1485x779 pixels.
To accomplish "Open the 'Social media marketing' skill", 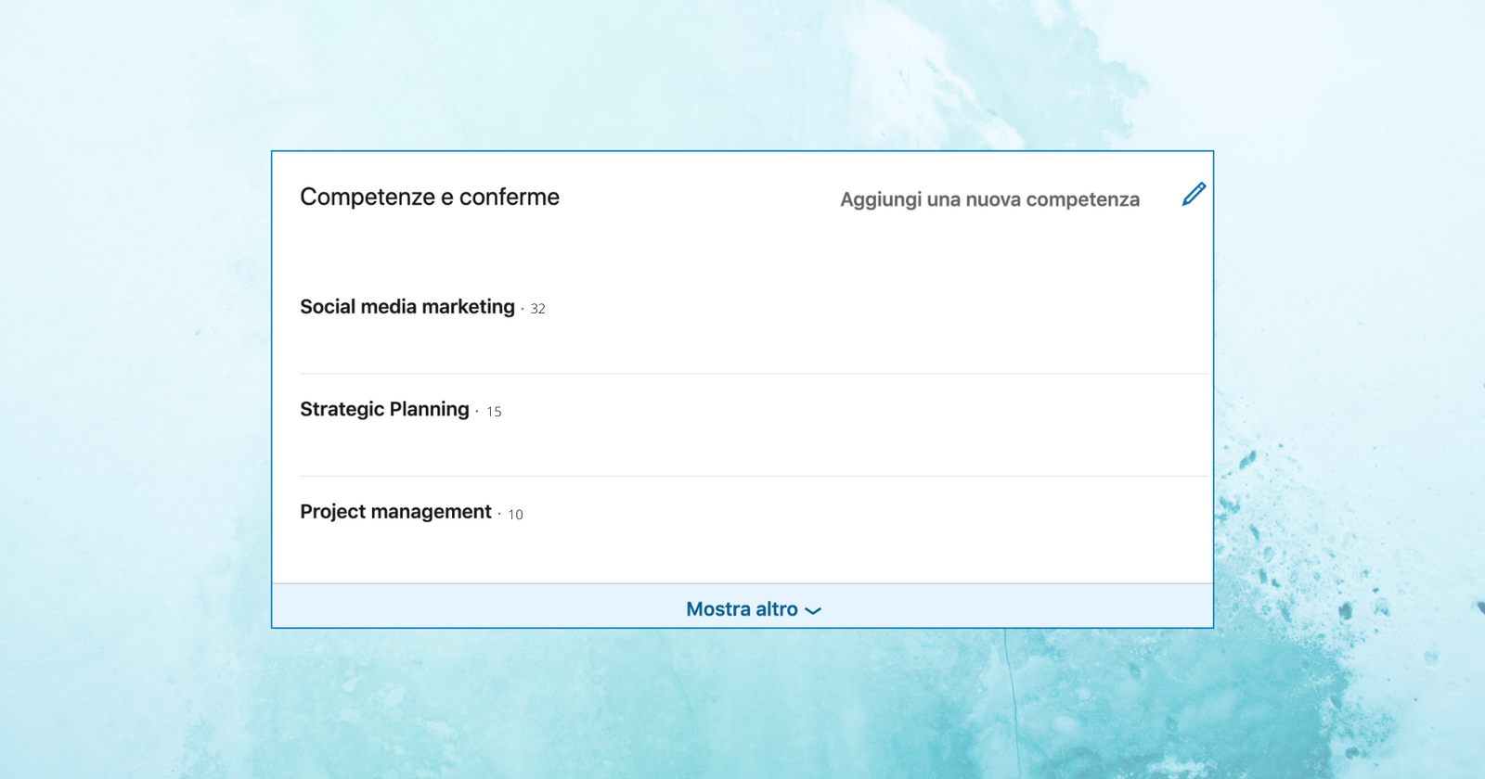I will pyautogui.click(x=407, y=307).
